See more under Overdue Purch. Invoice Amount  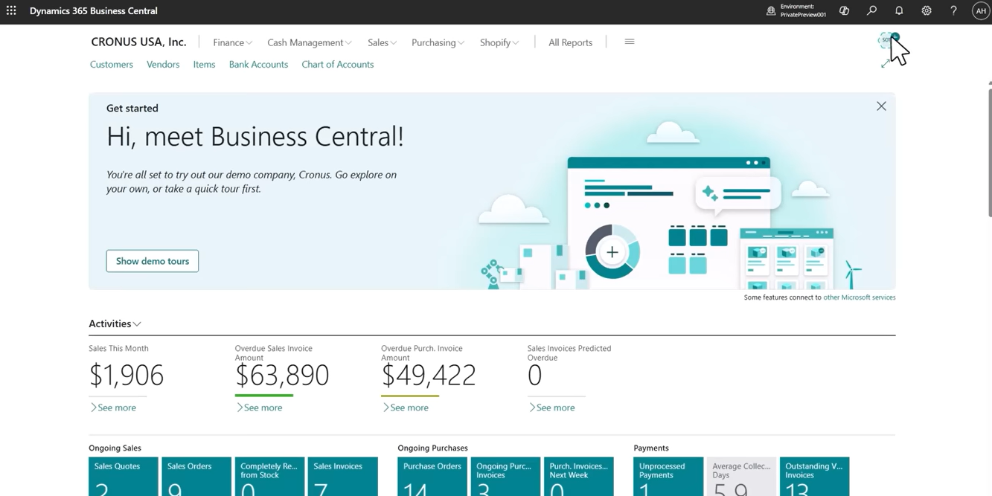[406, 408]
